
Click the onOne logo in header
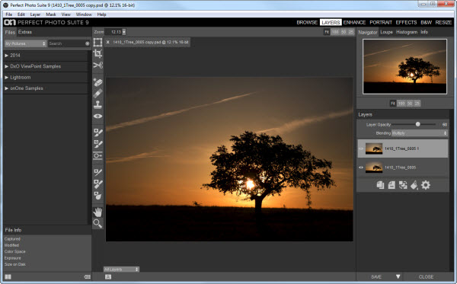[x=10, y=22]
